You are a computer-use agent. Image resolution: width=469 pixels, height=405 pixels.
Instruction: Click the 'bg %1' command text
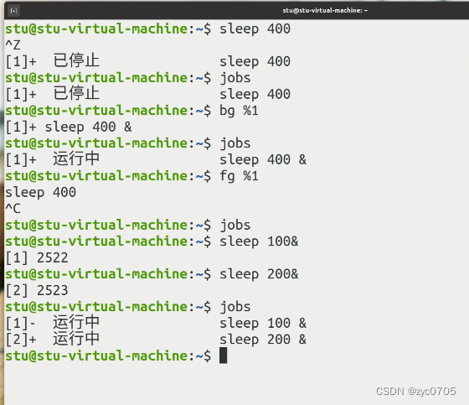[x=239, y=111]
